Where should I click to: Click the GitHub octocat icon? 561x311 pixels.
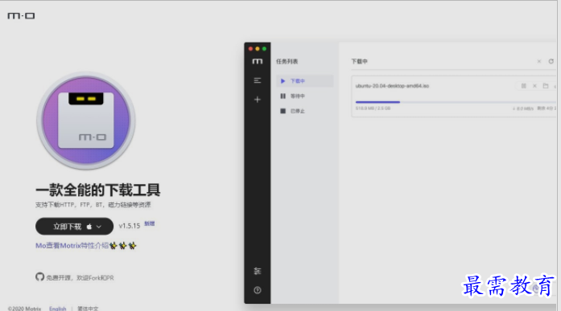coord(39,276)
